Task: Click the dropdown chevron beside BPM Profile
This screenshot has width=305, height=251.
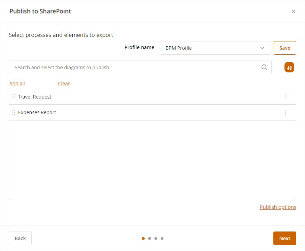Action: [x=262, y=48]
